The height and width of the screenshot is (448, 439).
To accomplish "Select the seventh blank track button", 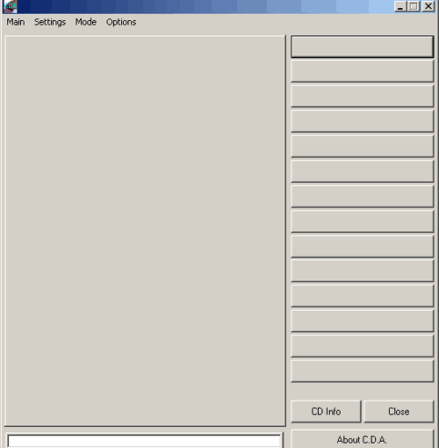I will click(362, 196).
